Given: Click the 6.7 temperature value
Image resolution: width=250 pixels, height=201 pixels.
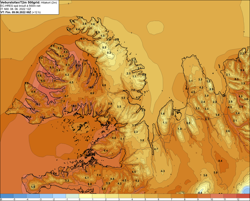Looking at the screenshot, I should click(66, 96).
